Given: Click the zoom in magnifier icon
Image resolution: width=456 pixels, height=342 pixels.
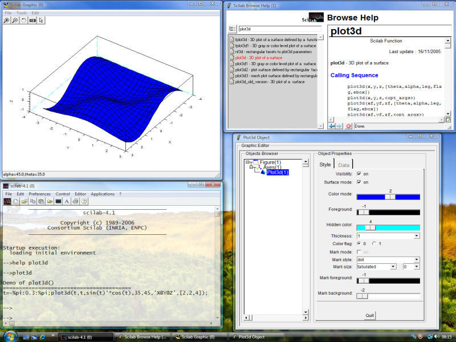Looking at the screenshot, I should pos(6,20).
